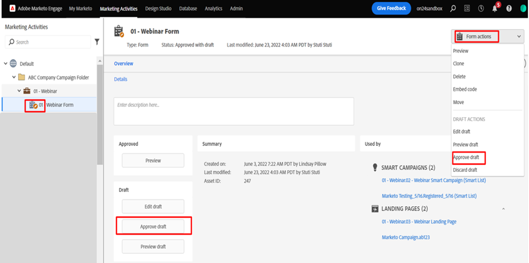The image size is (529, 263).
Task: Collapse the Default workspace tree node
Action: 5,64
